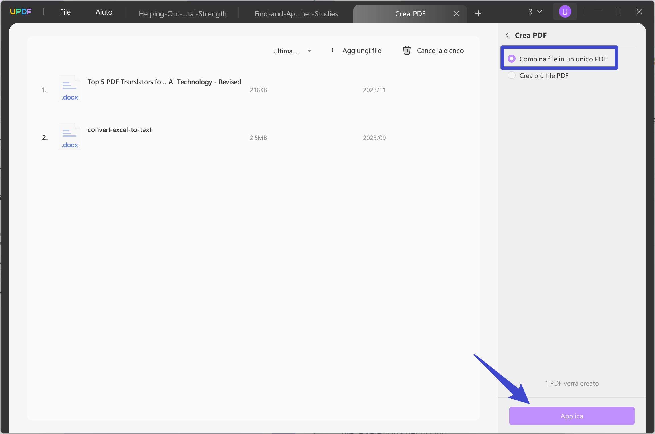Click the UPDF logo
The height and width of the screenshot is (434, 655).
point(21,12)
